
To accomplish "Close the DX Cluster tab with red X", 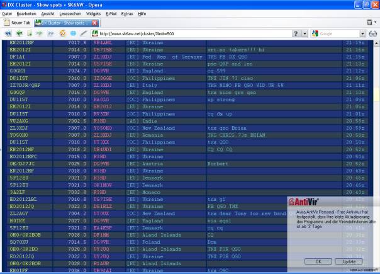I will [x=94, y=23].
